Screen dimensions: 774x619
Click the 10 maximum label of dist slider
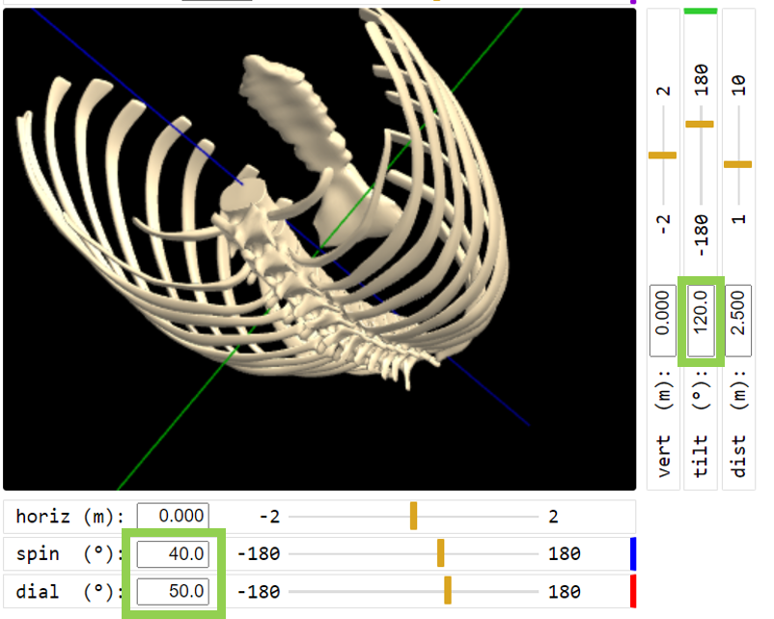pos(738,86)
